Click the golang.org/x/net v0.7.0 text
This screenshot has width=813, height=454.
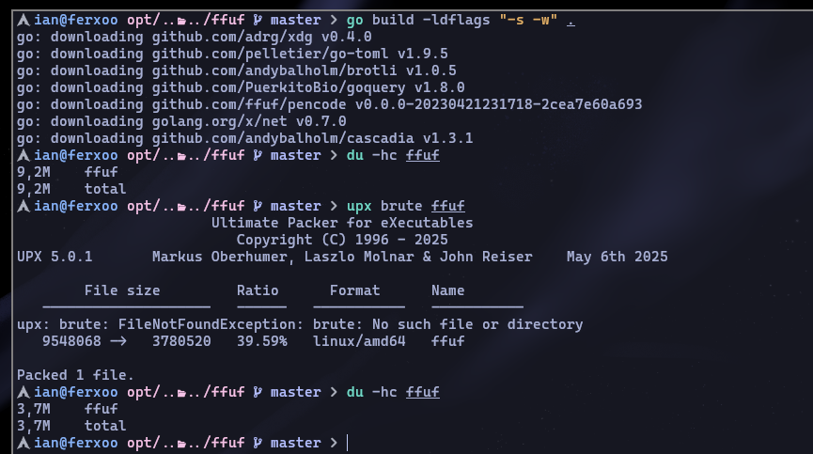(249, 122)
